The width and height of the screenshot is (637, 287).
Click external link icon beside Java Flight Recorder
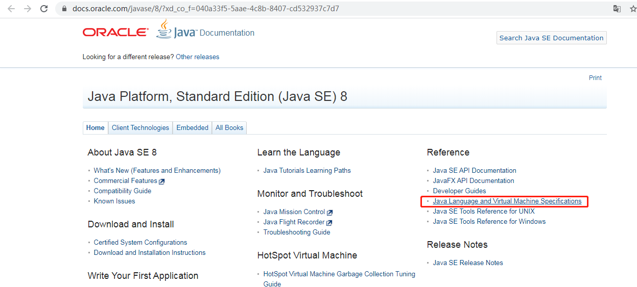pos(329,222)
